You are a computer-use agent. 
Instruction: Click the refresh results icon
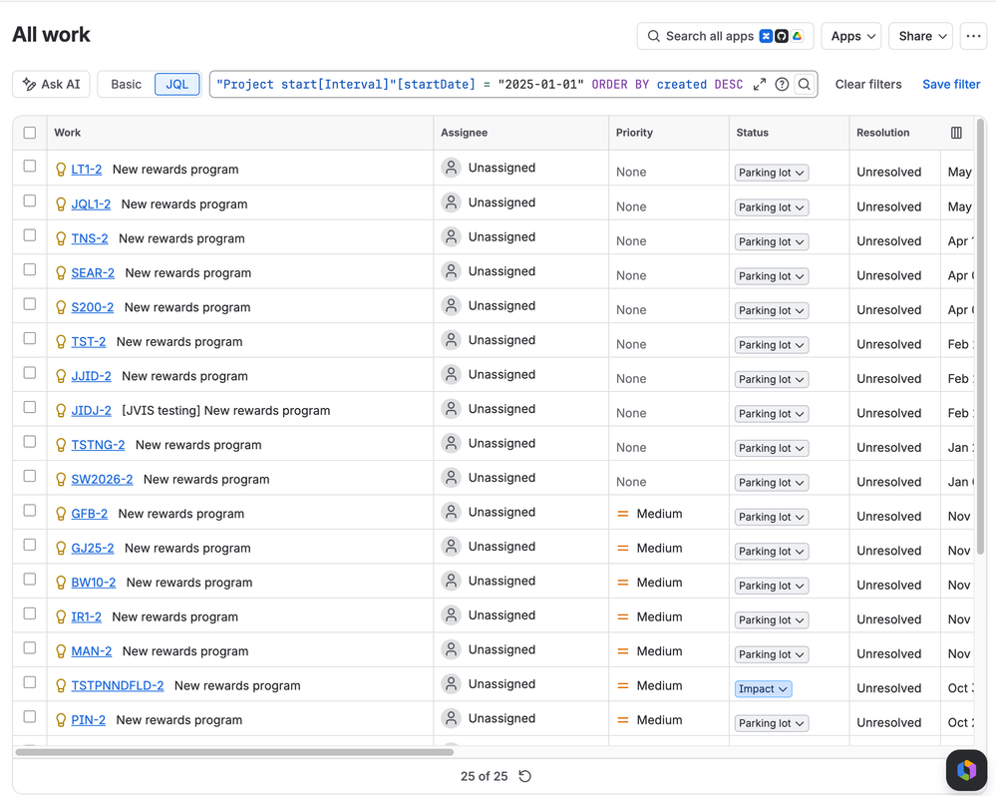[x=524, y=776]
